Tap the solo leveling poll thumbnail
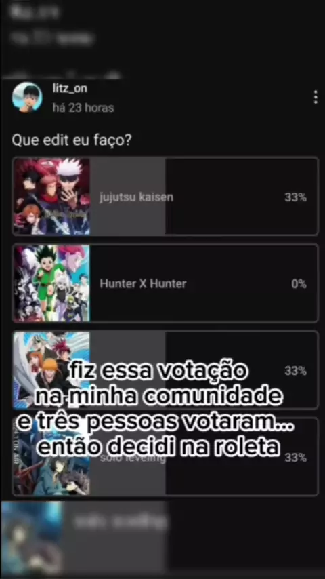The image size is (325, 579). (51, 456)
